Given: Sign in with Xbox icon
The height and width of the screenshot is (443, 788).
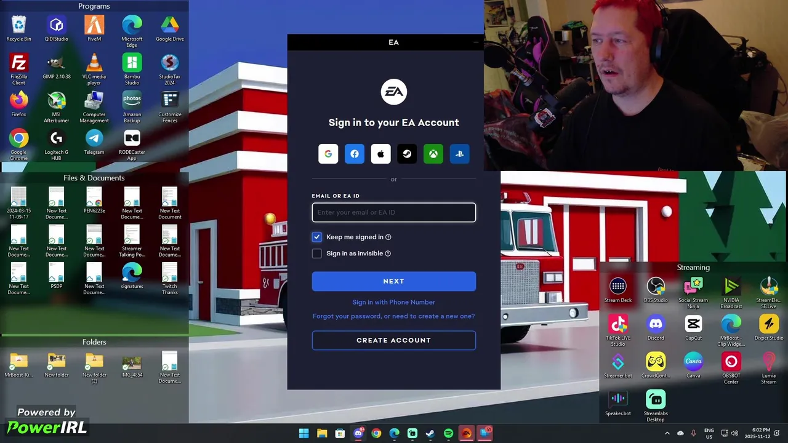Looking at the screenshot, I should [433, 154].
